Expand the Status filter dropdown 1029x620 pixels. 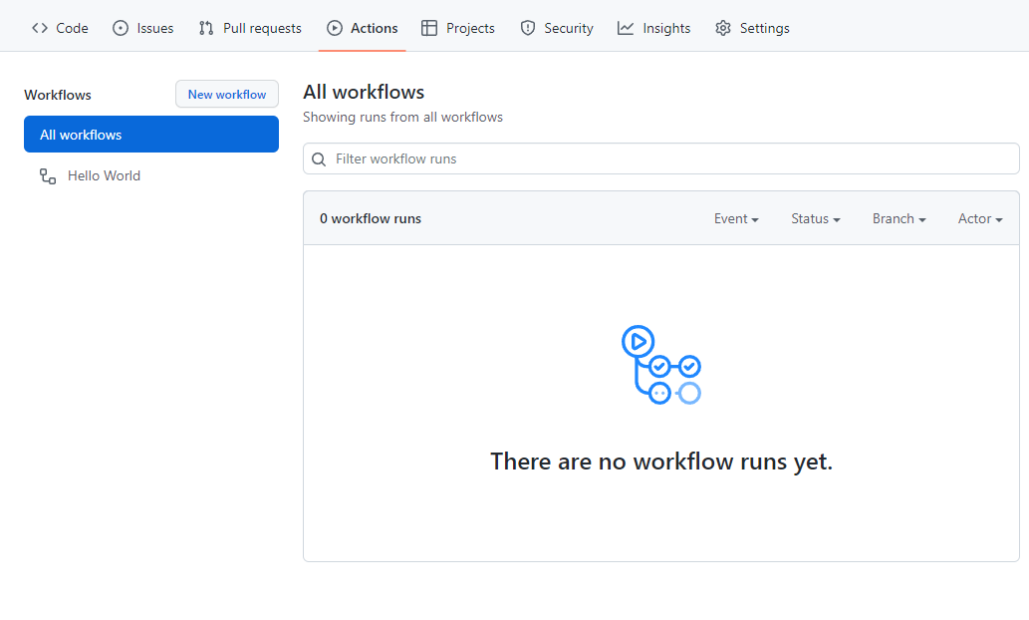coord(816,218)
